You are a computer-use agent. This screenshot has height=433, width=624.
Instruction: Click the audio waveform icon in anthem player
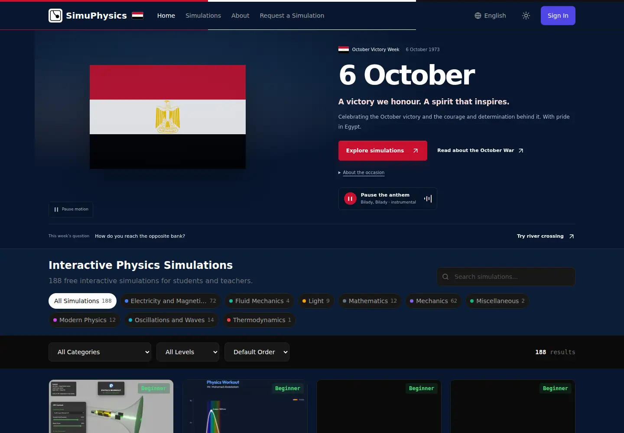click(x=428, y=199)
